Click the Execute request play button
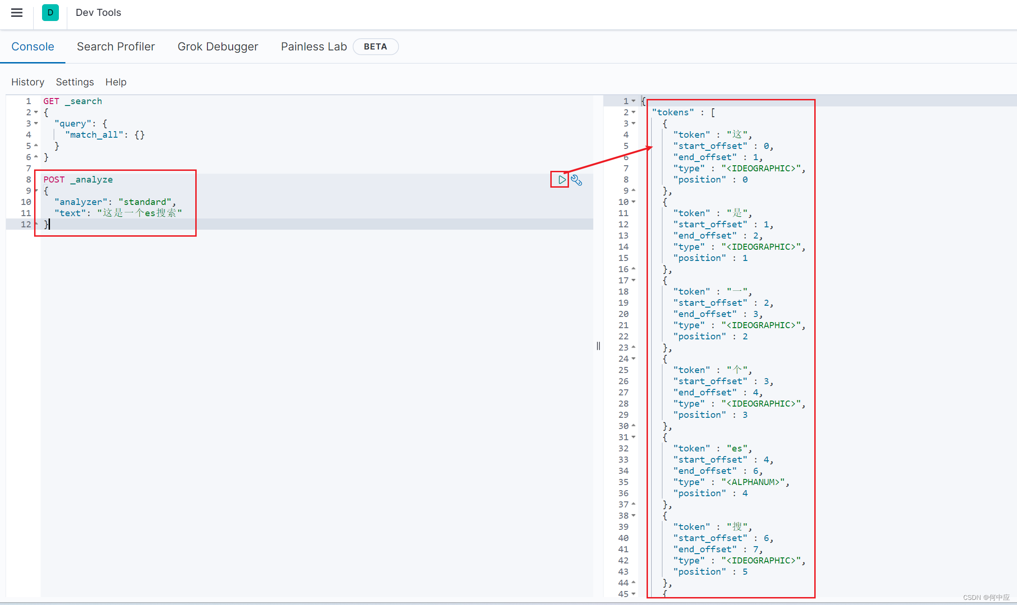 (562, 180)
